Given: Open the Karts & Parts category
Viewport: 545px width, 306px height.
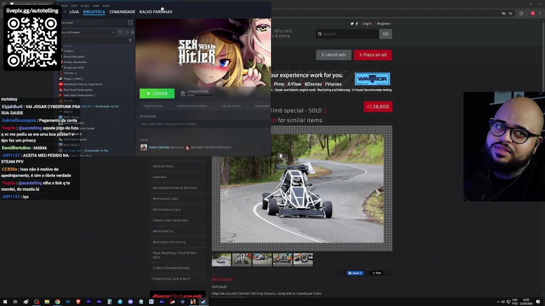Looking at the screenshot, I should point(163,166).
